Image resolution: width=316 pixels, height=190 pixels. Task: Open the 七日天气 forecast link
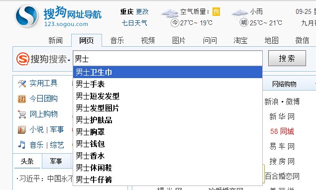(134, 23)
